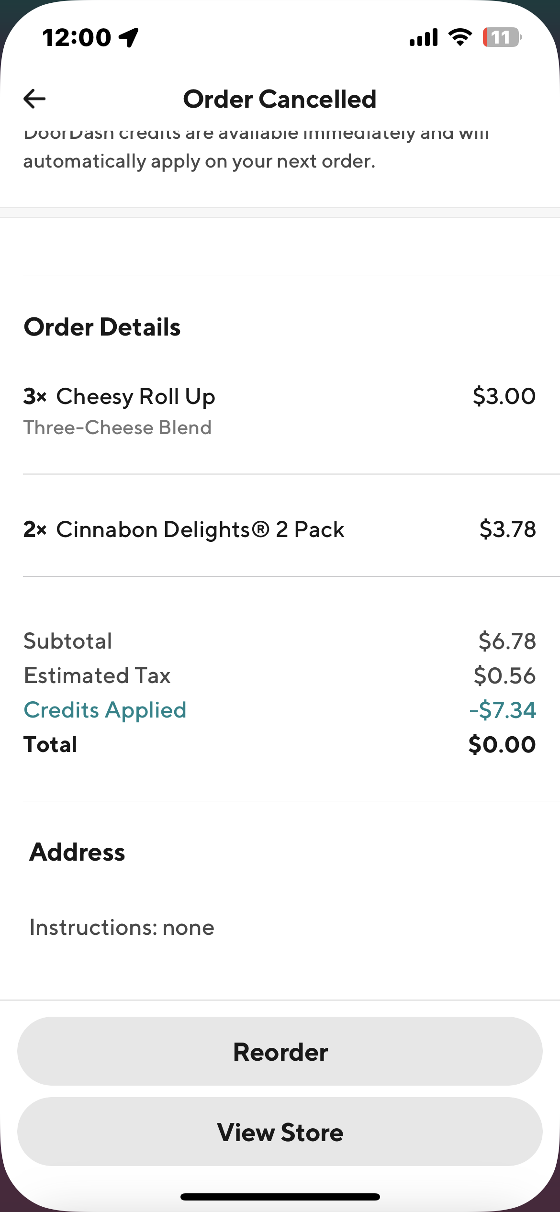560x1212 pixels.
Task: Tap the $0.00 total amount
Action: pyautogui.click(x=502, y=745)
